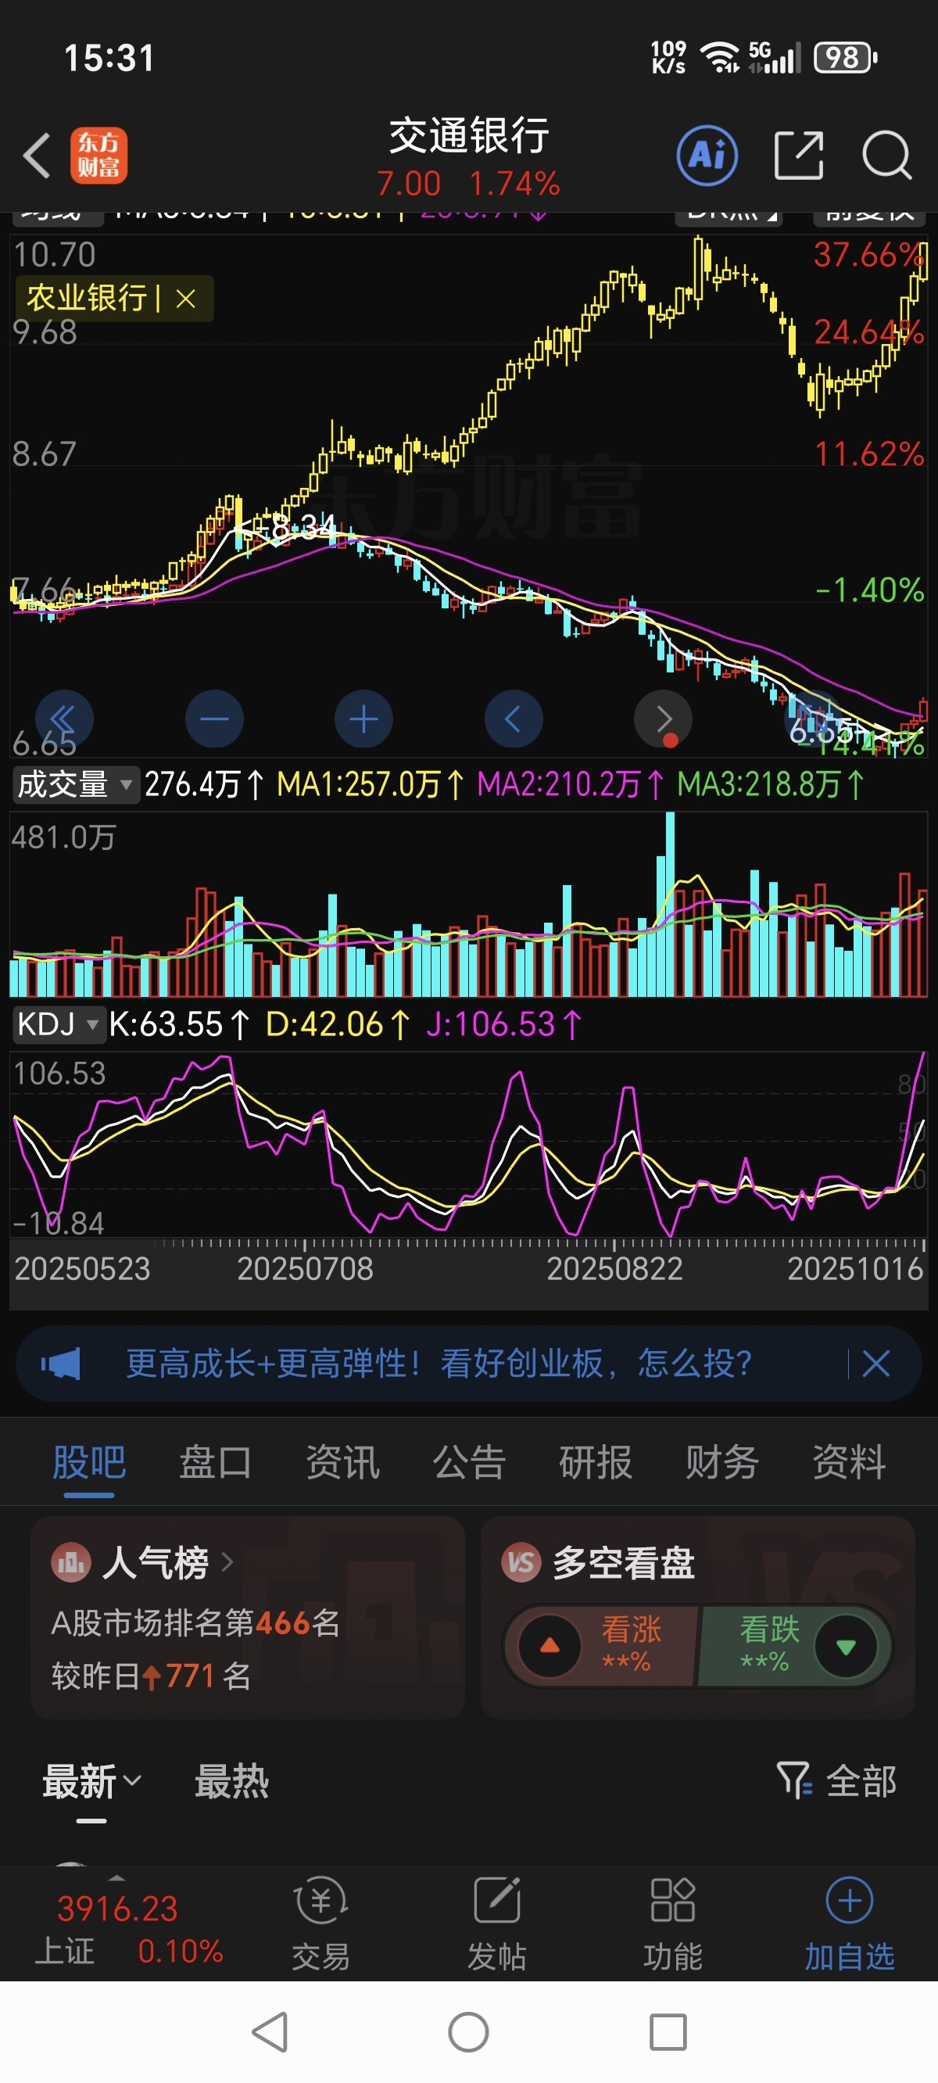Add stock with 加自选 button
The width and height of the screenshot is (938, 2083).
(x=849, y=1924)
